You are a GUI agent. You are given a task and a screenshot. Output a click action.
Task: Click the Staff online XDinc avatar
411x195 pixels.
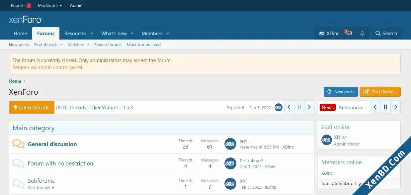pyautogui.click(x=327, y=140)
